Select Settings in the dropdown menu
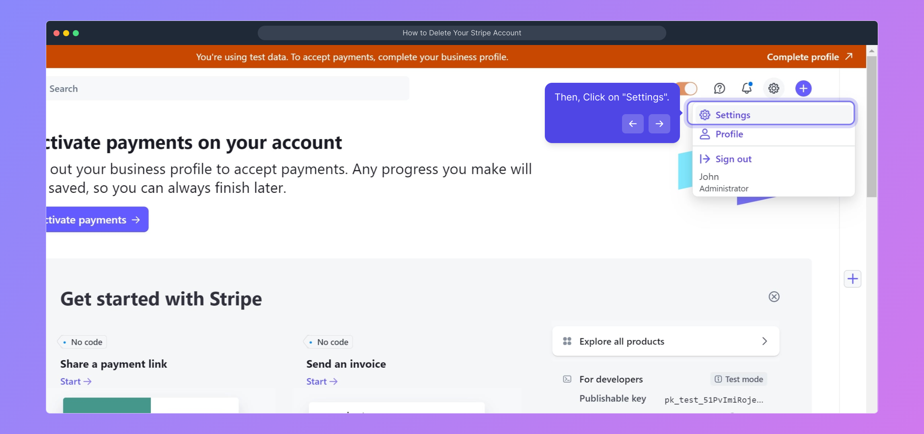 click(733, 115)
